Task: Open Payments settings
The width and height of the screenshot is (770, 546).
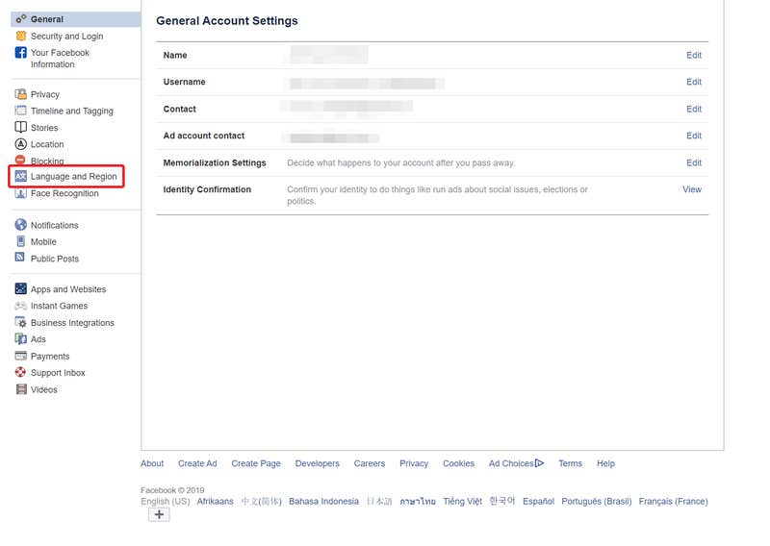Action: (50, 357)
